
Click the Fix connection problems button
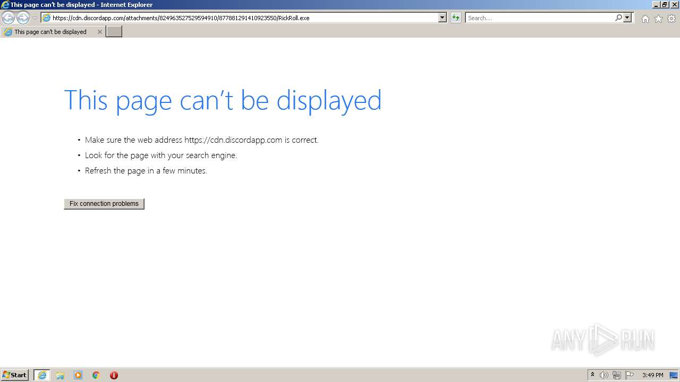pyautogui.click(x=104, y=204)
